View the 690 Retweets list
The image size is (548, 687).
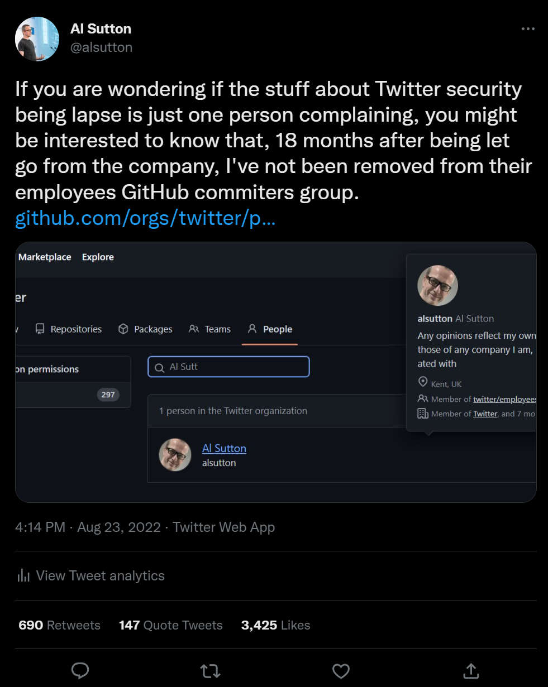(59, 625)
